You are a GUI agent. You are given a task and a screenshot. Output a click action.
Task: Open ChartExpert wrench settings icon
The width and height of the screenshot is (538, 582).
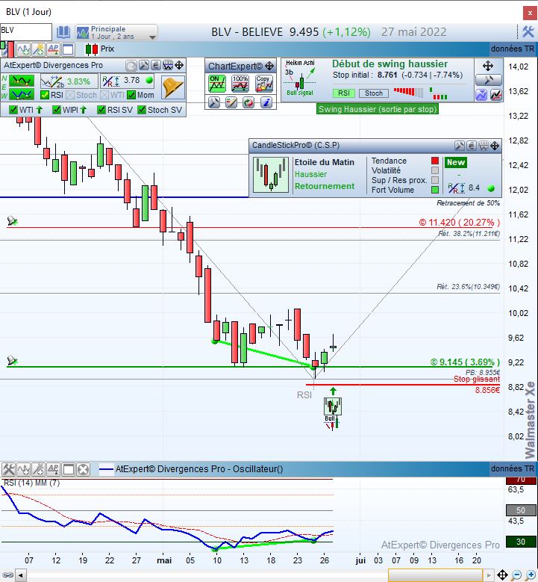214,102
